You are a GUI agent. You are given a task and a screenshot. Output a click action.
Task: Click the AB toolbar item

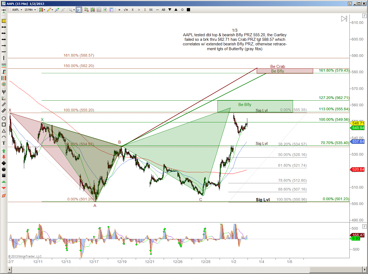[x=163, y=10]
